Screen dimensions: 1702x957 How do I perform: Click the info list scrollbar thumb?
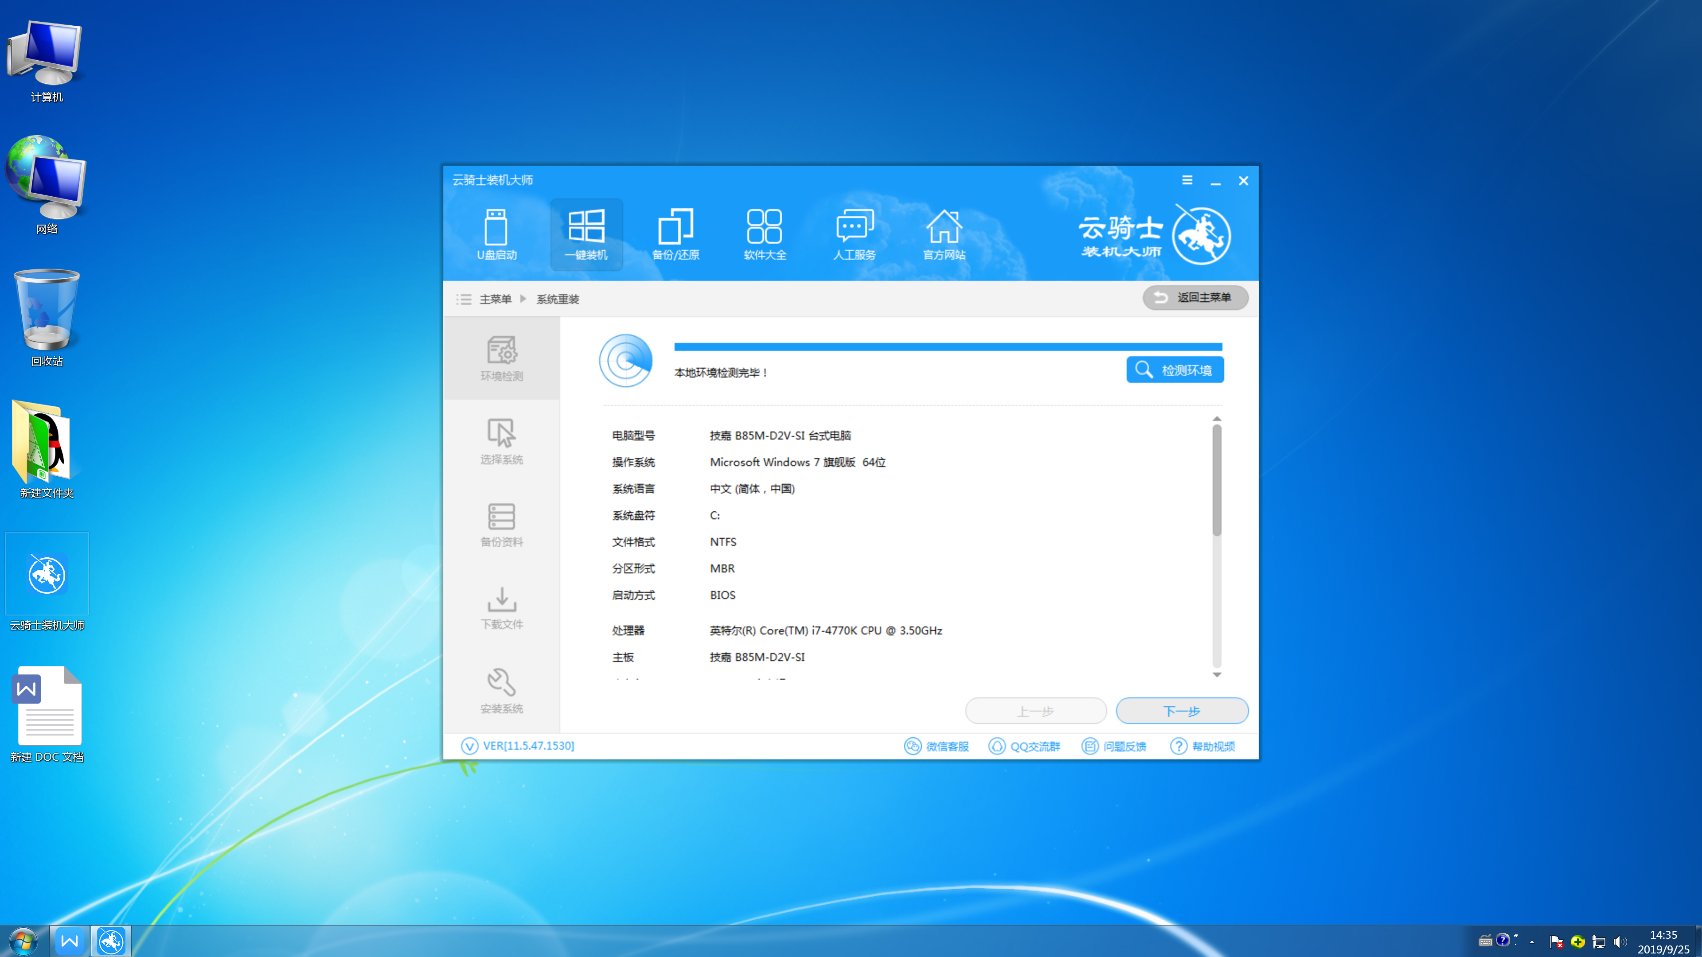click(x=1217, y=480)
